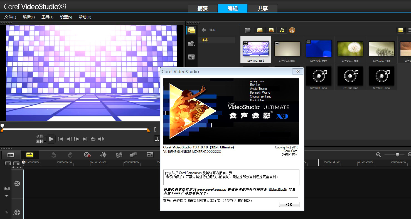Select the SP-V02.mp4 thumbnail

pyautogui.click(x=256, y=49)
